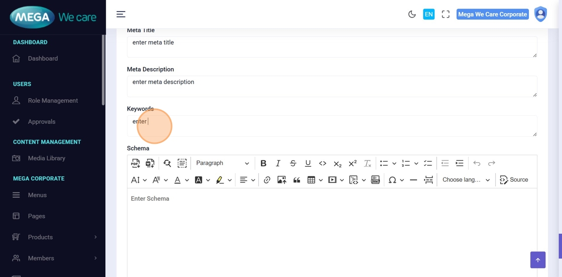Insert a block quote
Image resolution: width=562 pixels, height=277 pixels.
pyautogui.click(x=297, y=180)
